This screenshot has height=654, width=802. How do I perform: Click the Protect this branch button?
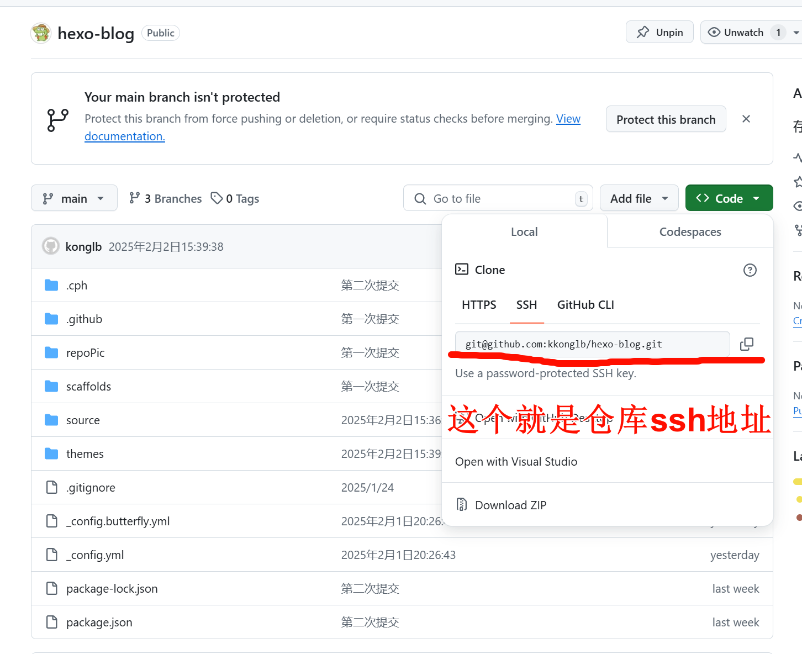[x=666, y=120]
